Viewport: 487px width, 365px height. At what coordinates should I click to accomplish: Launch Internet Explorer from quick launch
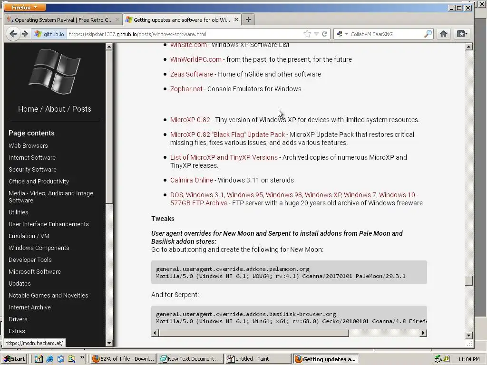(49, 359)
